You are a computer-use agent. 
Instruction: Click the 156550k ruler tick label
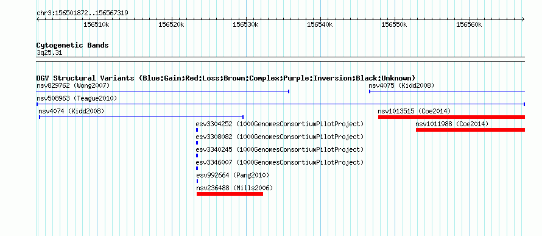(x=395, y=24)
